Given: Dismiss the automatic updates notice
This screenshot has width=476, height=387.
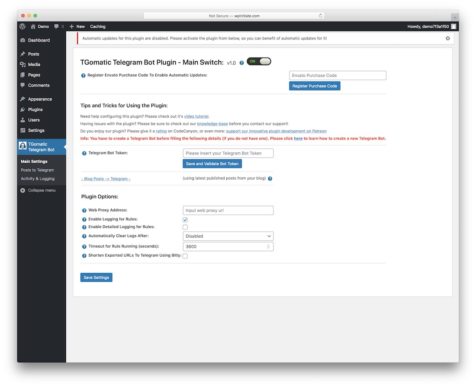Looking at the screenshot, I should (447, 38).
